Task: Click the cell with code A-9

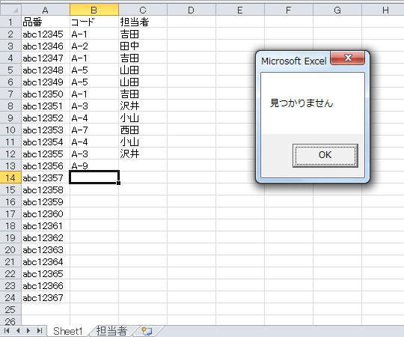Action: click(94, 166)
